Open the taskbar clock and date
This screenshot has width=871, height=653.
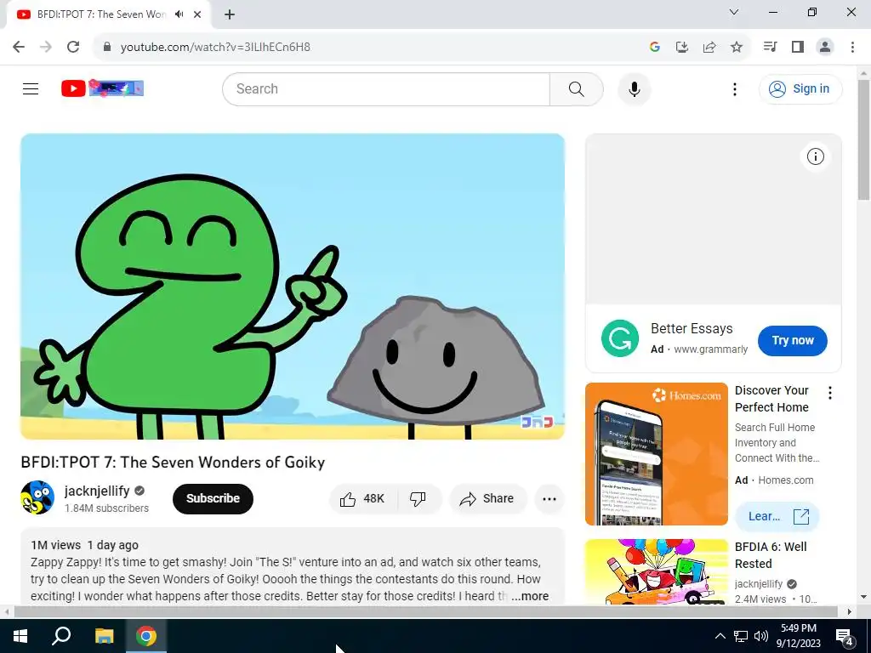(x=798, y=636)
